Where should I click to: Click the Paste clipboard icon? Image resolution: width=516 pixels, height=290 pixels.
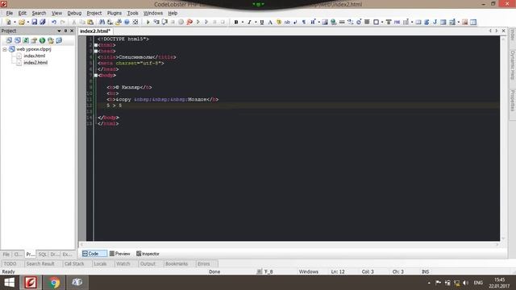90,22
